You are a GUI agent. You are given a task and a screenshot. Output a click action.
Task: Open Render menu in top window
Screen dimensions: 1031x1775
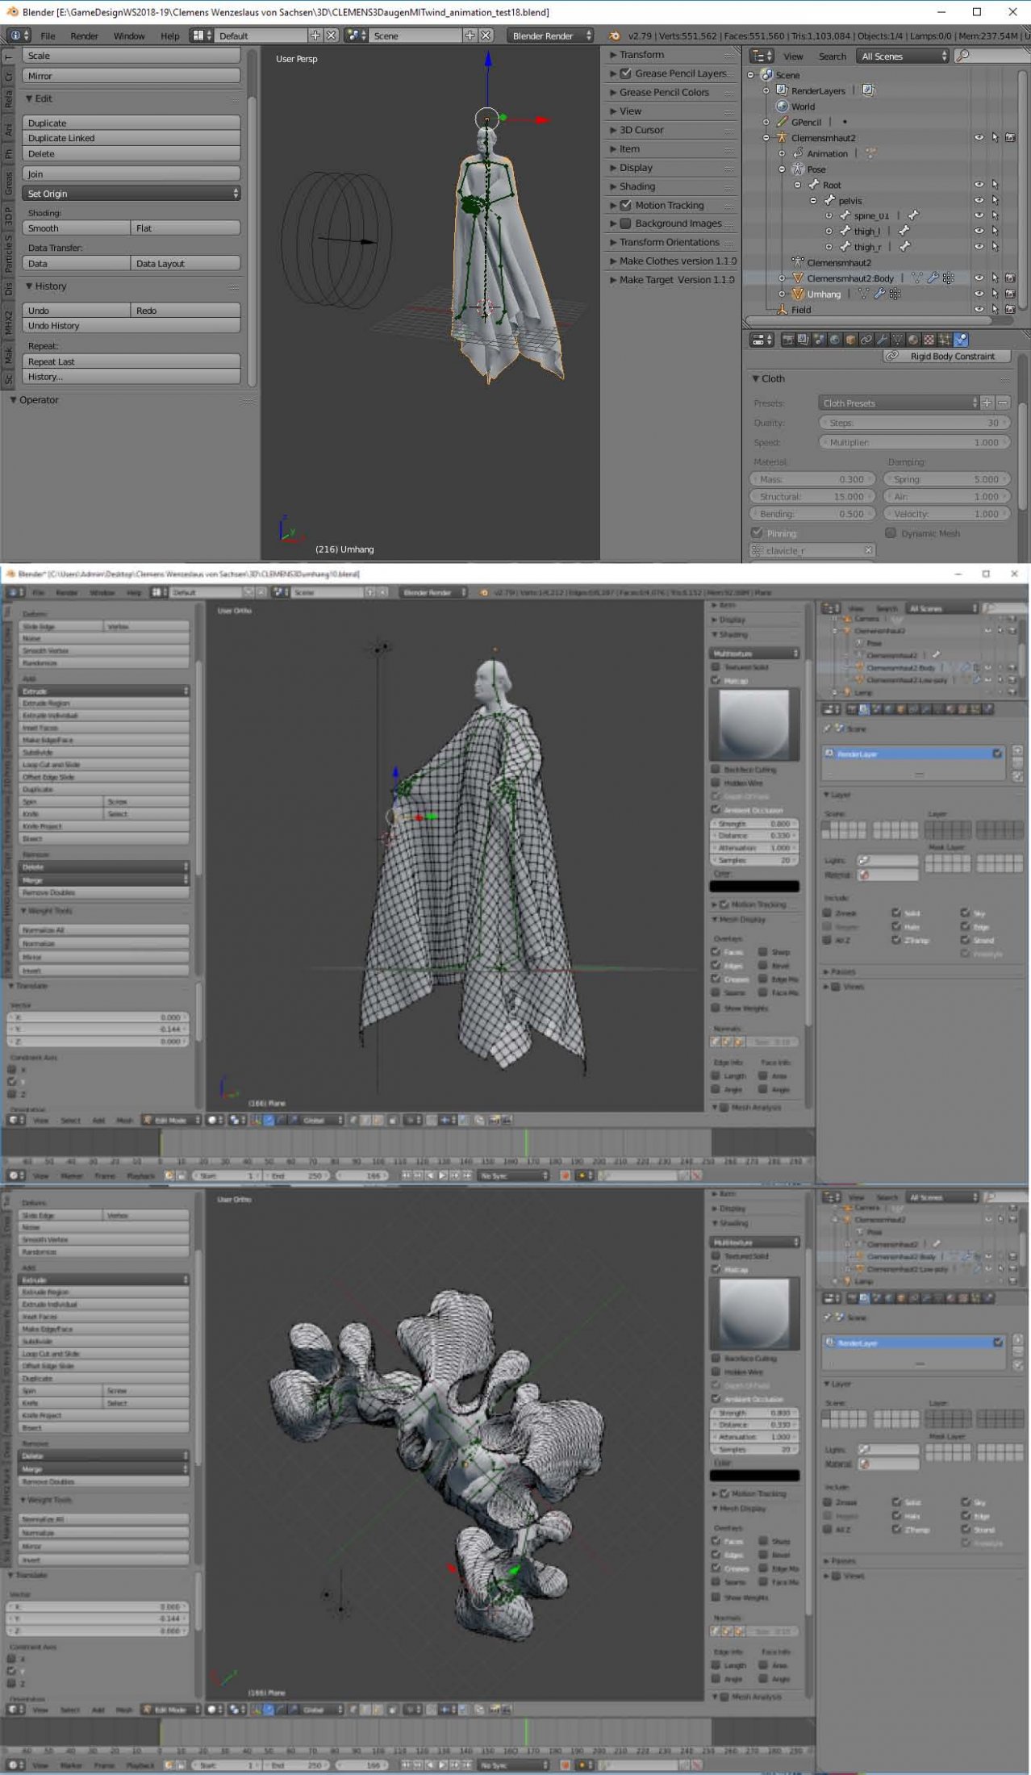[84, 35]
